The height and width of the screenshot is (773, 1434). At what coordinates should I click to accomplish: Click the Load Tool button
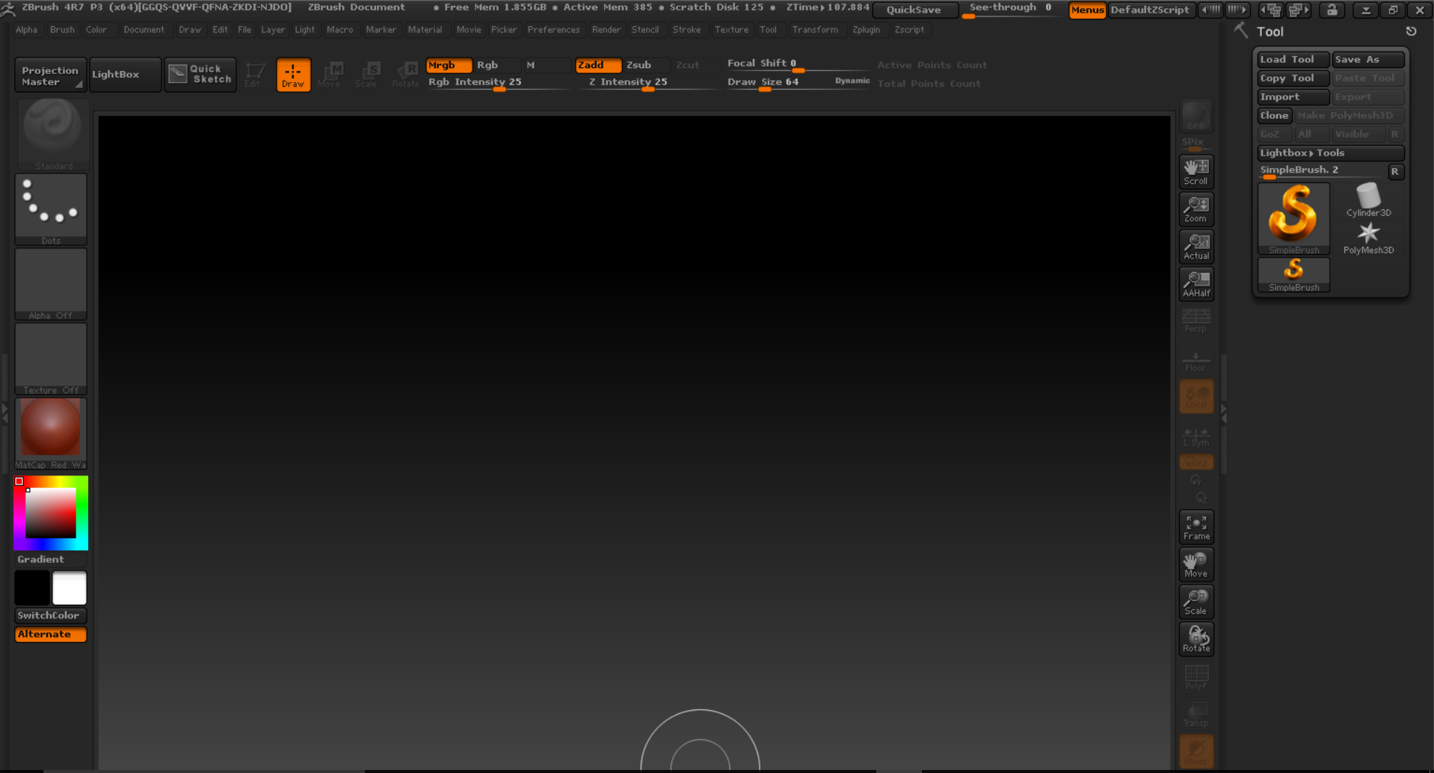point(1293,59)
